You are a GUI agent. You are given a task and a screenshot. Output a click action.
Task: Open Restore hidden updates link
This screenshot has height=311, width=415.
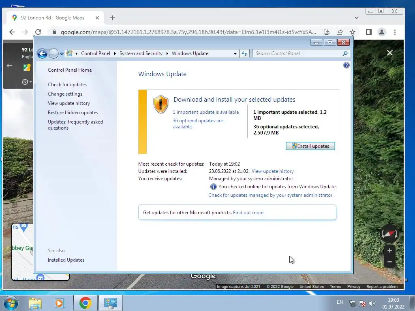[73, 113]
